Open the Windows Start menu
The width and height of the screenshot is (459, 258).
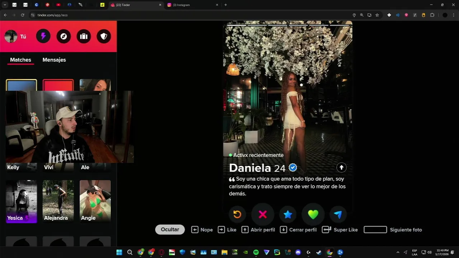pos(119,252)
